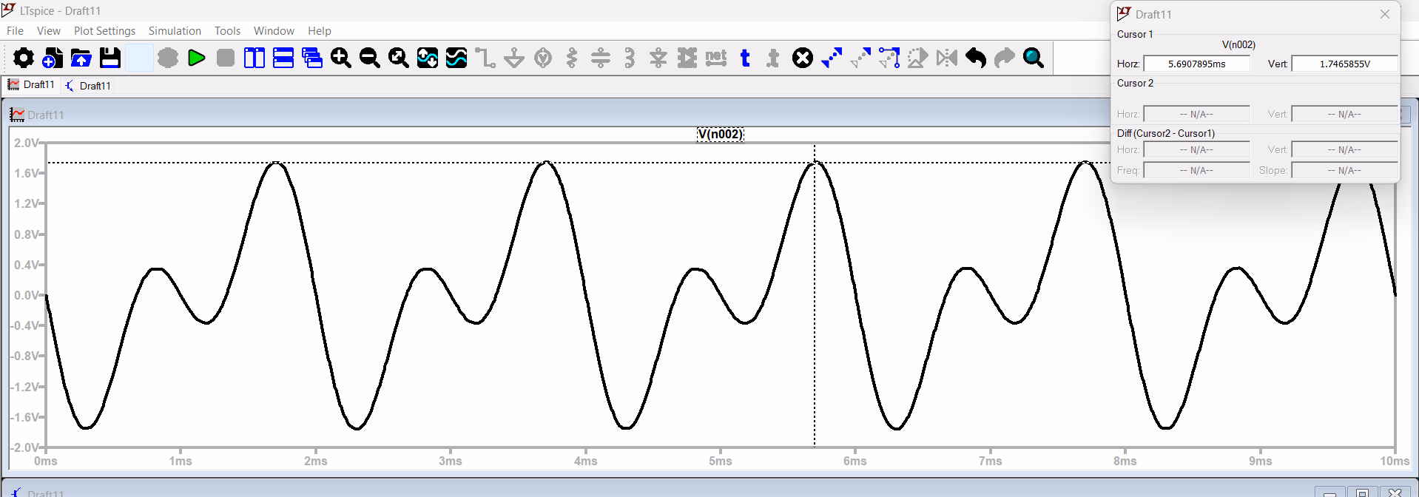This screenshot has width=1419, height=497.
Task: Open the Simulation menu
Action: (x=175, y=31)
